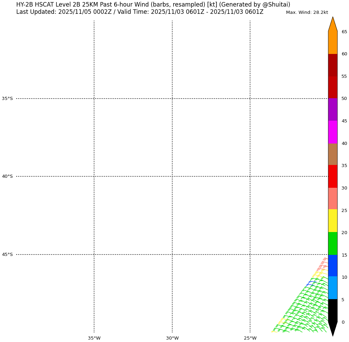Click the black 0-5 kt colorbar segment

coord(332,310)
